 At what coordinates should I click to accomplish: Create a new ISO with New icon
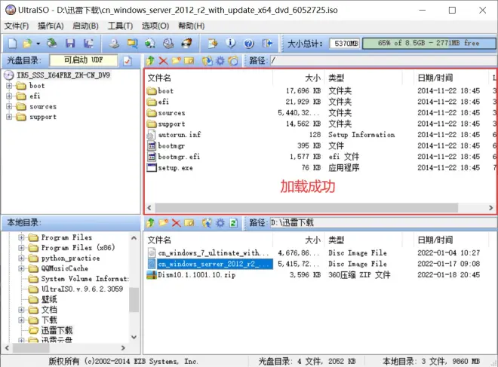12,43
